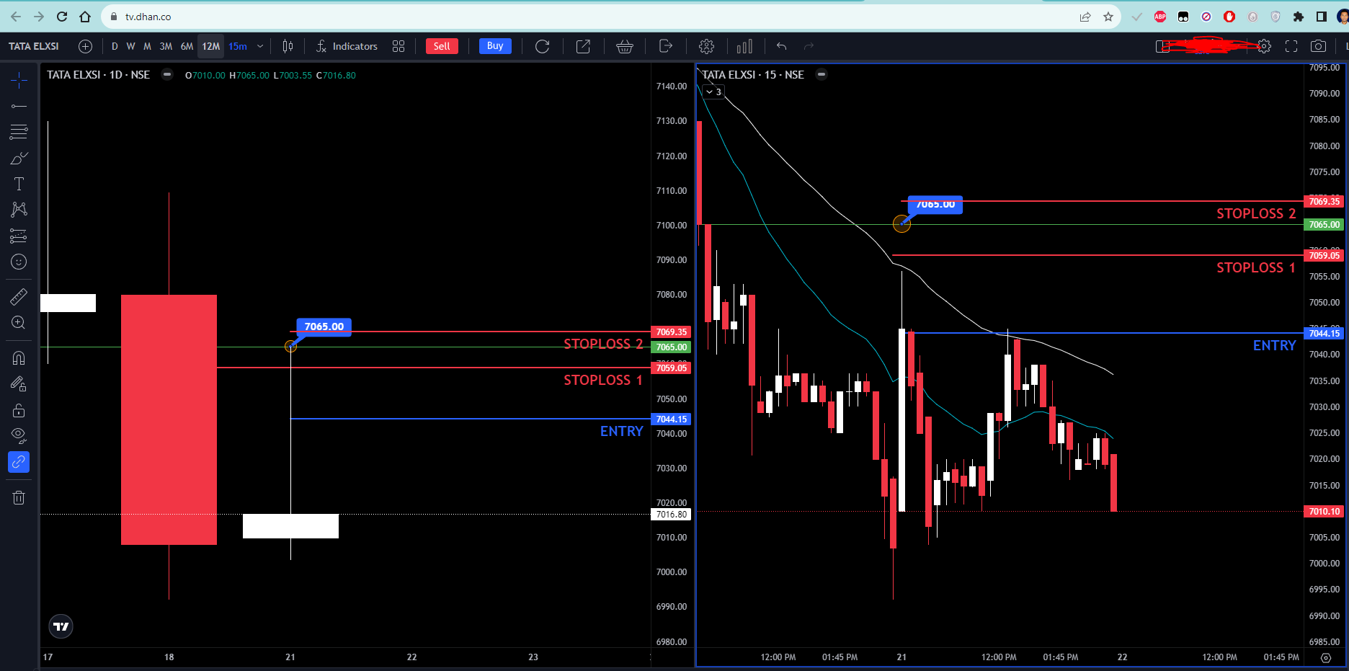Screen dimensions: 1349x671
Task: Toggle the drawings sync link tool
Action: click(x=19, y=462)
